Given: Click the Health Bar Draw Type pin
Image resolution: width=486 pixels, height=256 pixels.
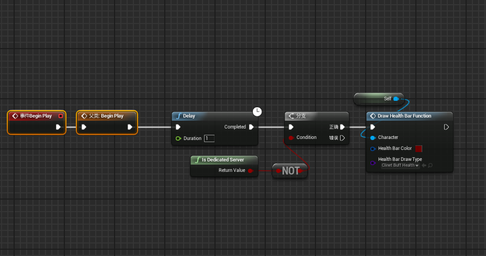Looking at the screenshot, I should [x=373, y=163].
